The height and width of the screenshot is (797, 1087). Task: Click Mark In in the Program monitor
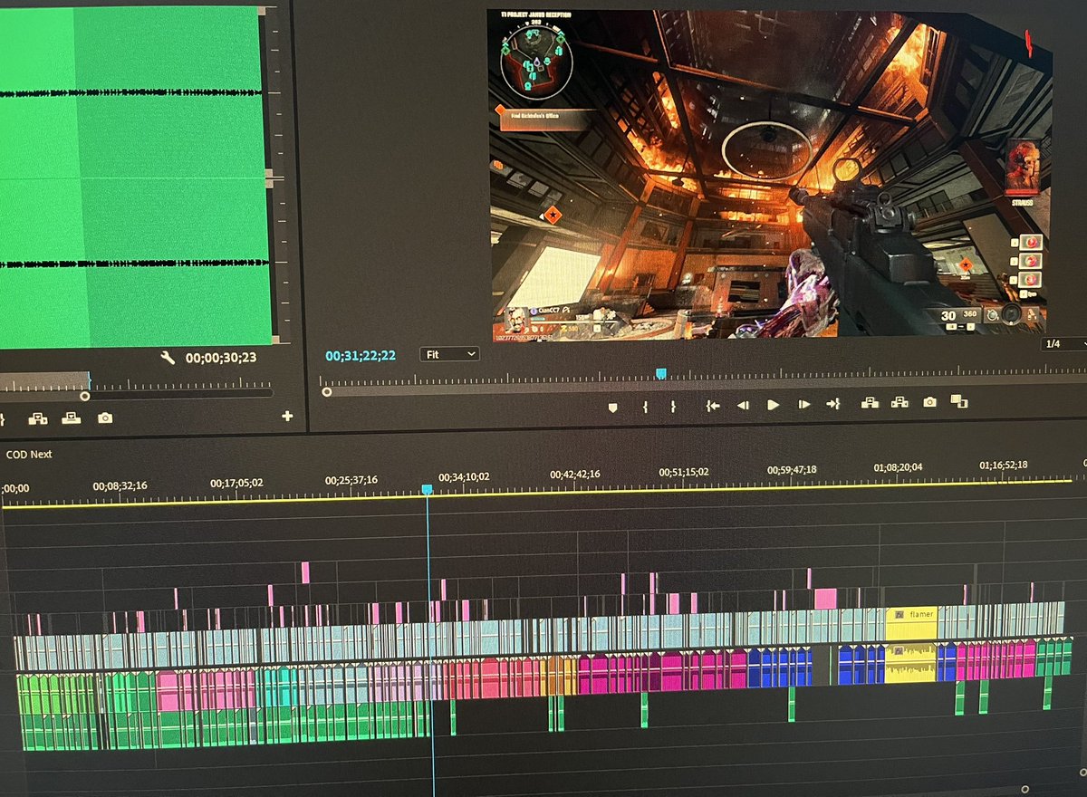645,407
